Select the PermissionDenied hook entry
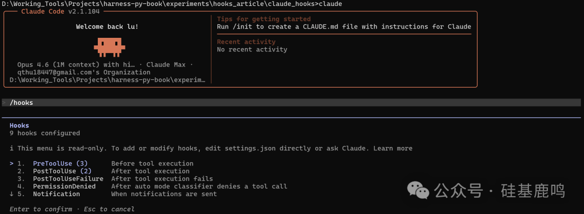This screenshot has height=214, width=584. coord(64,186)
